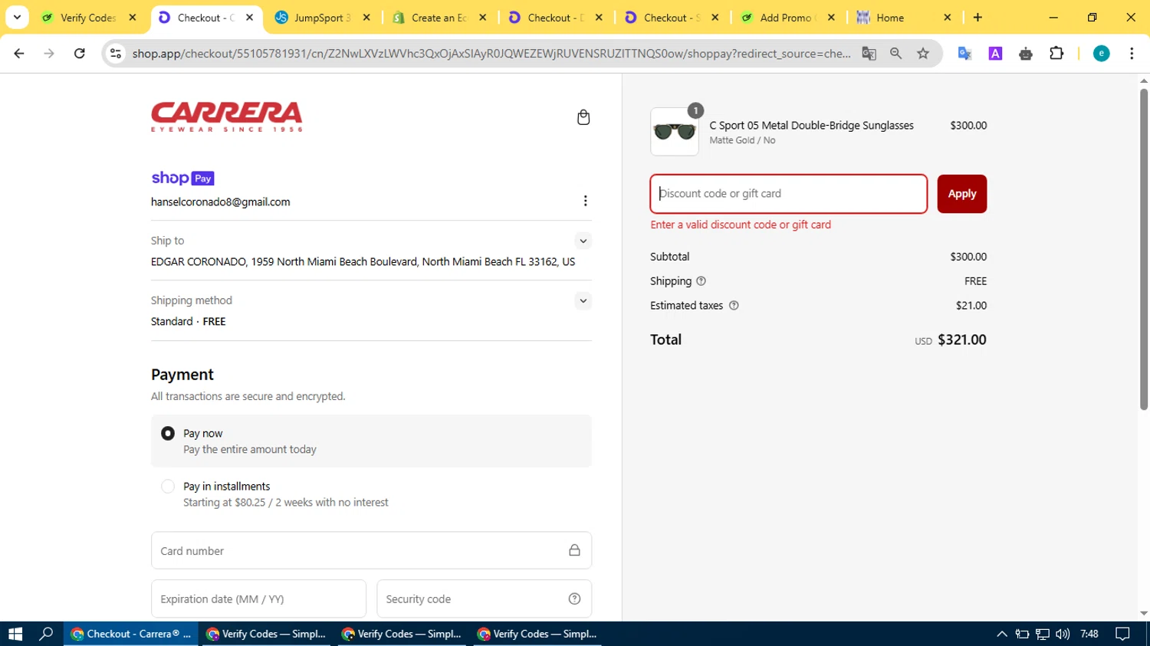Click the lock icon in Card number field
1150x646 pixels.
click(574, 550)
